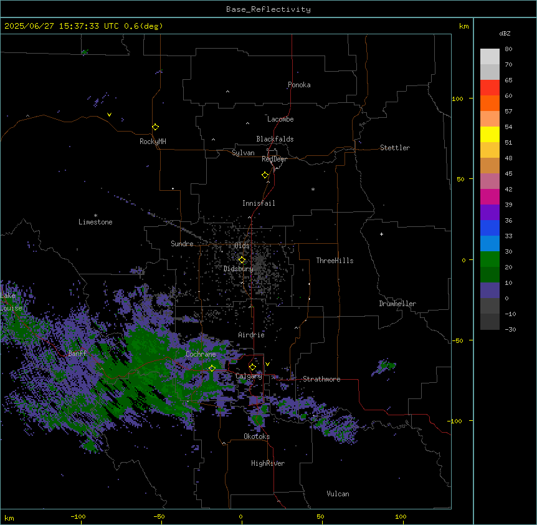
Task: Select the yellow diamond marker between Olds and Didsbury
Action: point(242,260)
